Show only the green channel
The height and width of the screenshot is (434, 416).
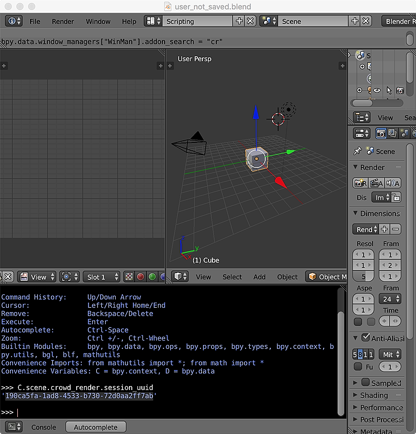click(152, 277)
